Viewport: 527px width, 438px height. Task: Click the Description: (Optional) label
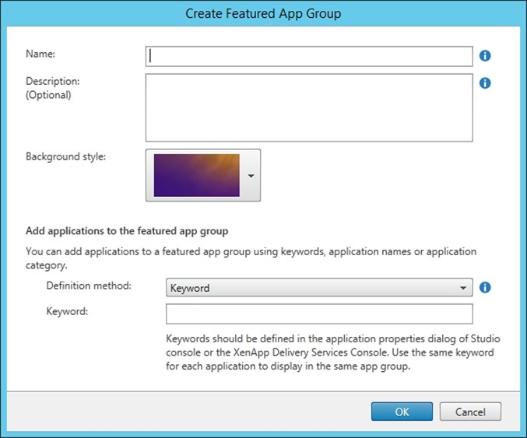[53, 88]
